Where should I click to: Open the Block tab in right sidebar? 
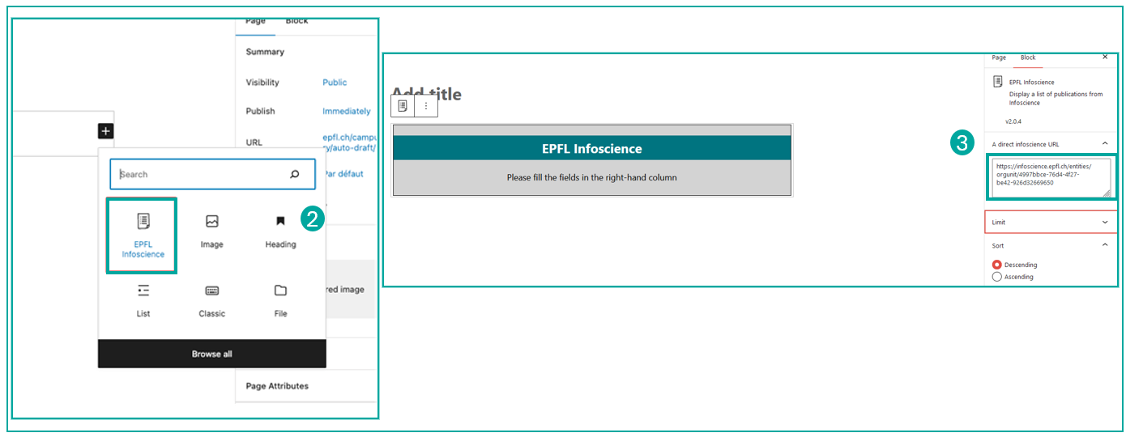click(1028, 58)
